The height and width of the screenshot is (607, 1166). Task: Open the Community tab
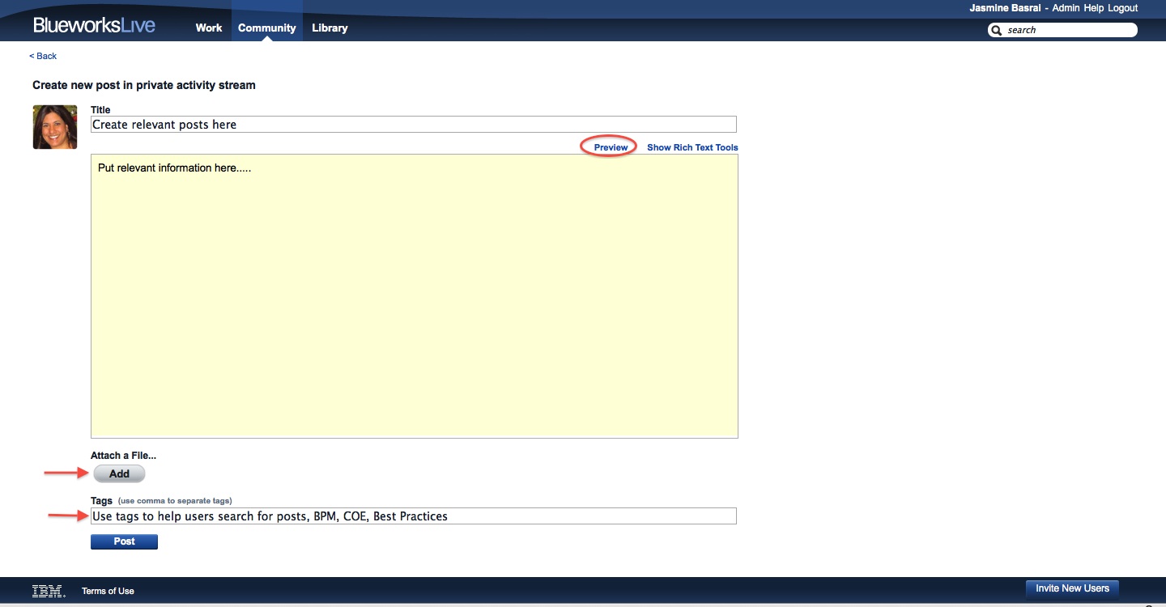267,28
